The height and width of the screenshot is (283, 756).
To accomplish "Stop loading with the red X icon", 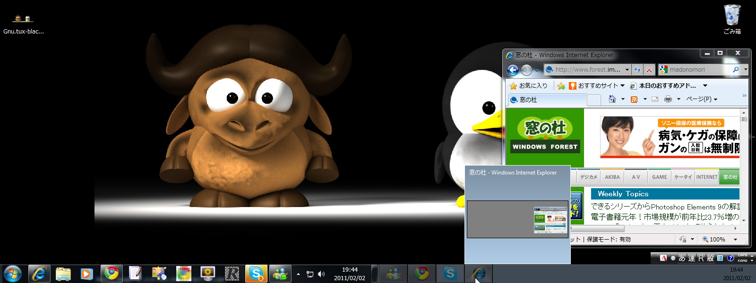I will tap(649, 70).
